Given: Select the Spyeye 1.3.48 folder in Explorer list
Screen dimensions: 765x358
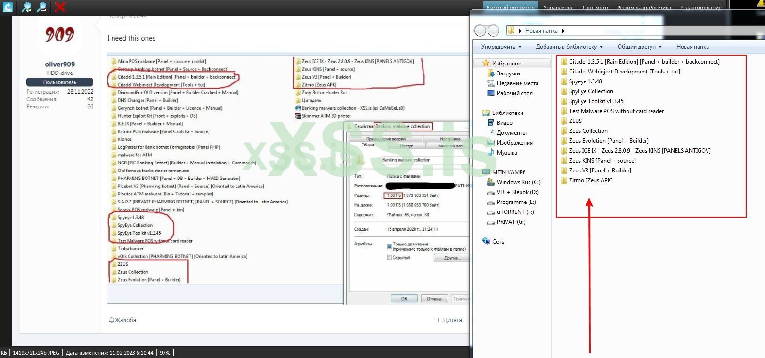Looking at the screenshot, I should click(581, 81).
